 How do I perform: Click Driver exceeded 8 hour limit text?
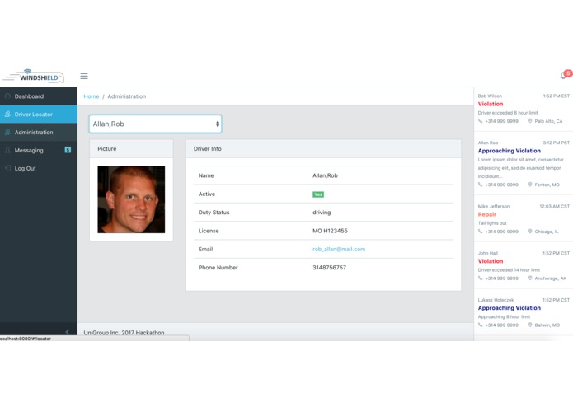508,113
